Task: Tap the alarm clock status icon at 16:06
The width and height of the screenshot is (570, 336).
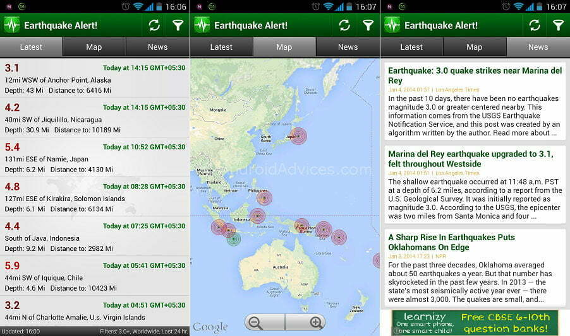Action: point(125,6)
